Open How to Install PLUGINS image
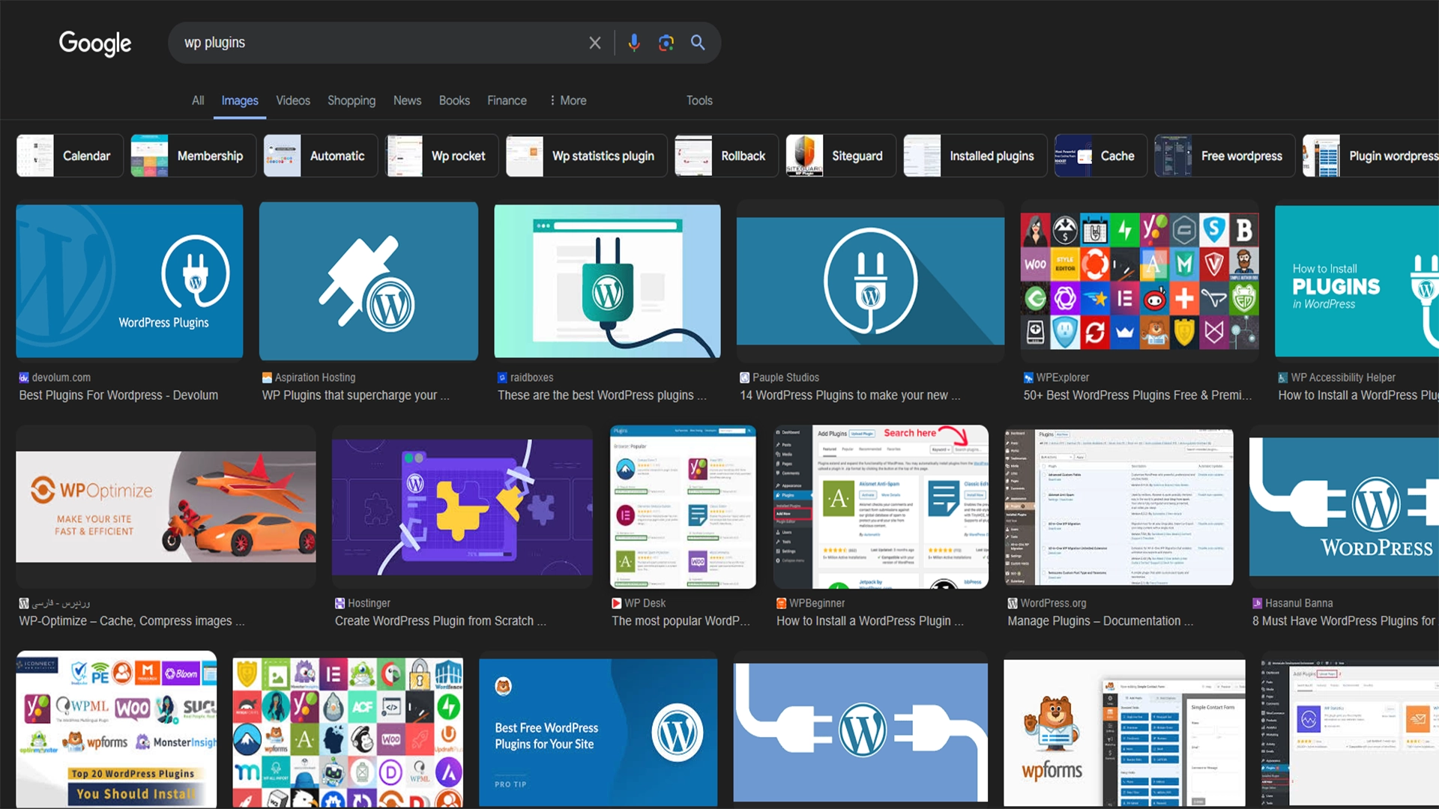The height and width of the screenshot is (809, 1439). [x=1357, y=281]
